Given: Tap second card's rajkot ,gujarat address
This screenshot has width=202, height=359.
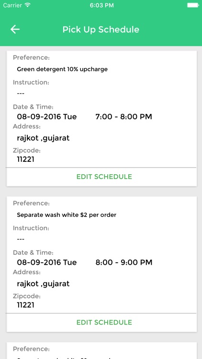Looking at the screenshot, I should 43,284.
